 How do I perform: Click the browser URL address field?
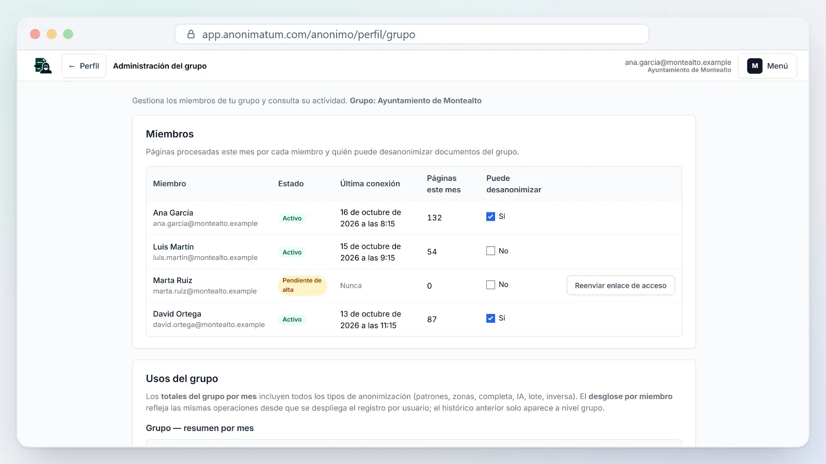tap(412, 34)
